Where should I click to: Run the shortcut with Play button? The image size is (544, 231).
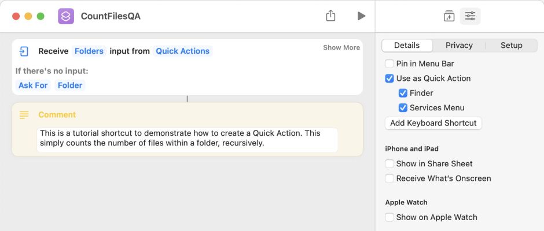(x=361, y=16)
